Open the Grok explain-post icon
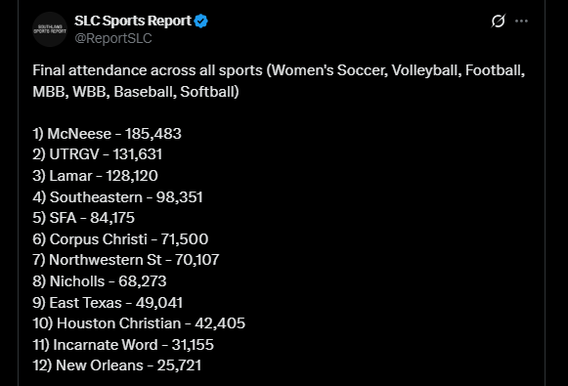Screen dimensions: 568x386 [498, 21]
